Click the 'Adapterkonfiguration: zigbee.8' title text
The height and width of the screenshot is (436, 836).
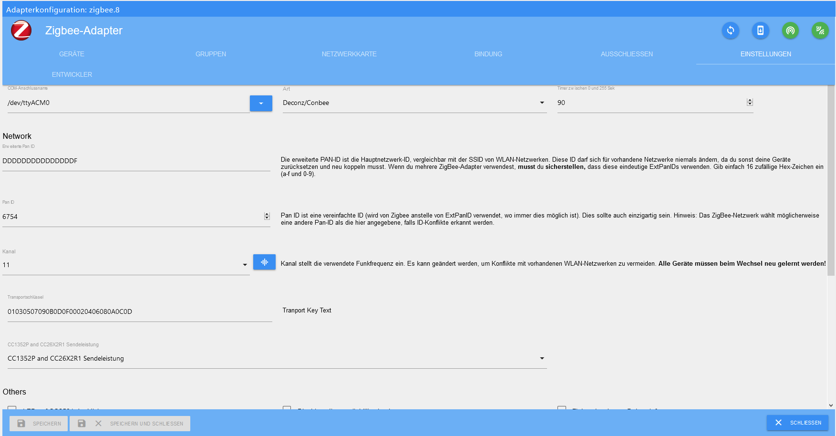[x=63, y=10]
